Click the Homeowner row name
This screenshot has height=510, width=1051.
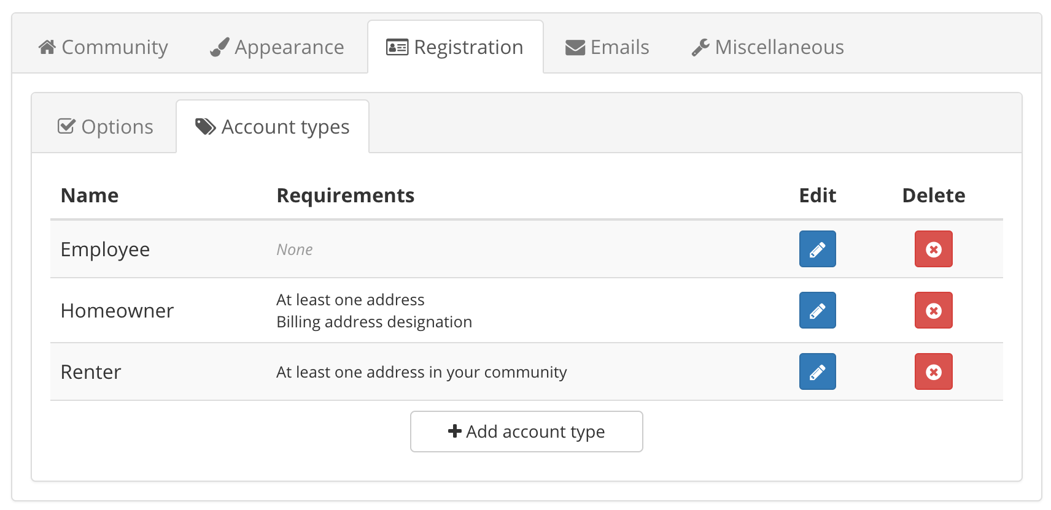click(x=117, y=311)
